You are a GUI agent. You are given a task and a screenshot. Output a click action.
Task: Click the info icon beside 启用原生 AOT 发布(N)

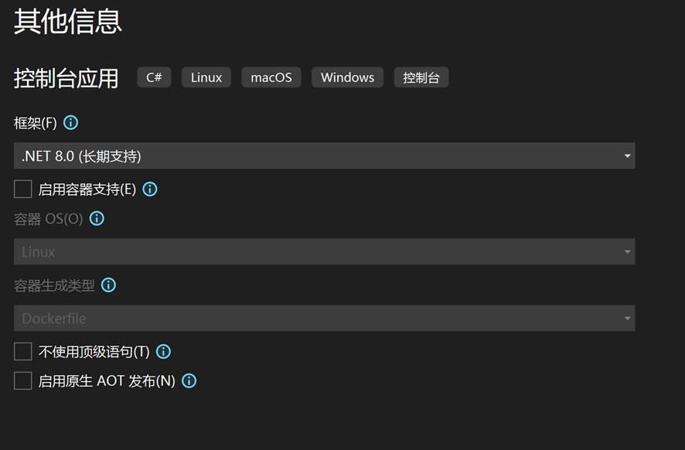[x=189, y=380]
